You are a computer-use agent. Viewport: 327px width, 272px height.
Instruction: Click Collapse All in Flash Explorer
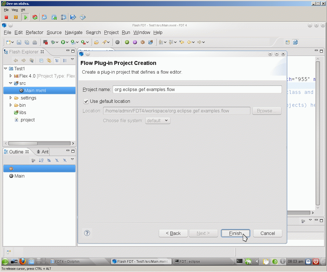pyautogui.click(x=41, y=61)
